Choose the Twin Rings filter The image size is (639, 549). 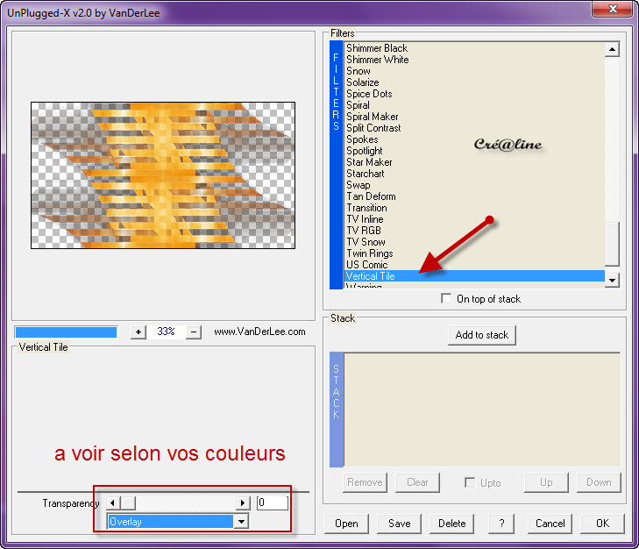369,253
